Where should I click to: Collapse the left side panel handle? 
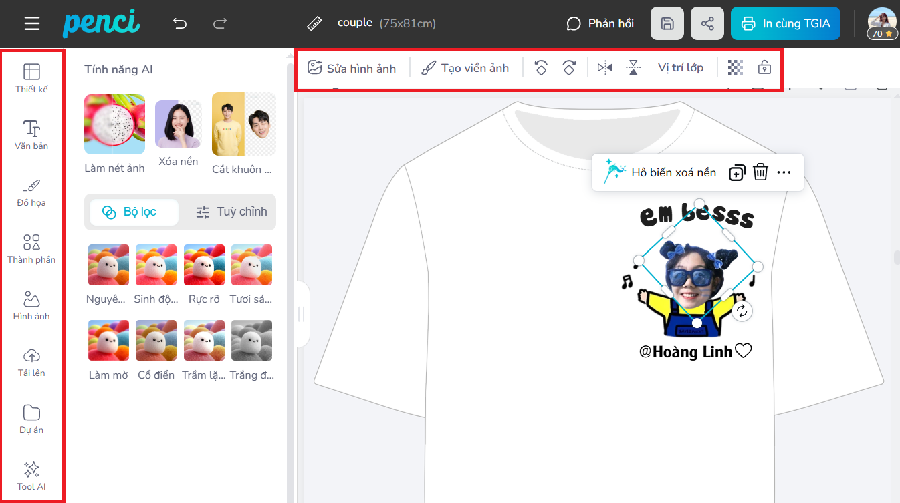[x=301, y=314]
